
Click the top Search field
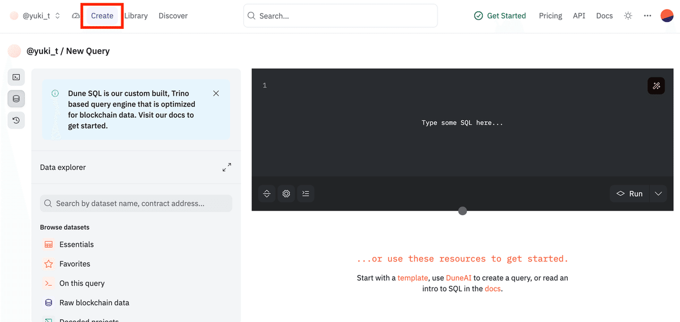341,16
